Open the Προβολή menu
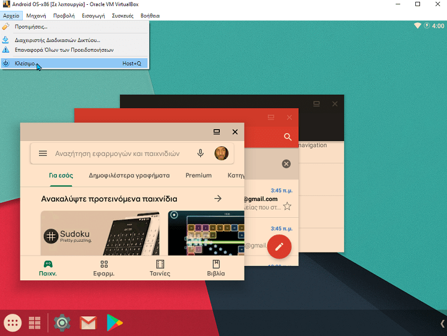This screenshot has height=336, width=447. click(x=64, y=16)
